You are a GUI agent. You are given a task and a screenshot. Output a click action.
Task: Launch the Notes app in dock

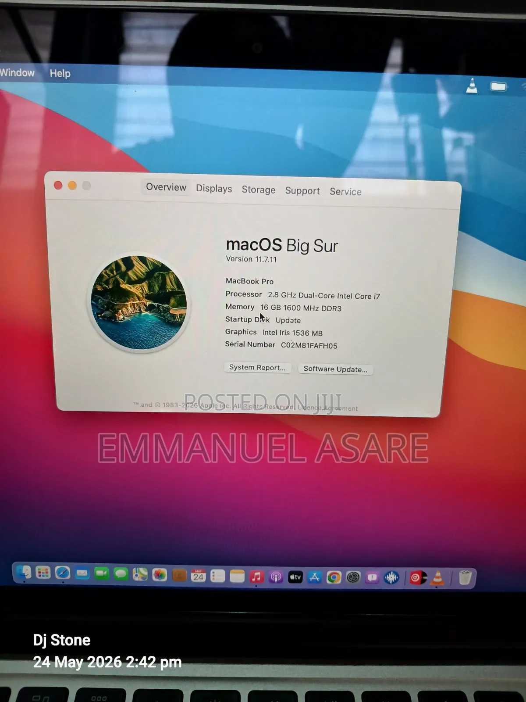237,576
